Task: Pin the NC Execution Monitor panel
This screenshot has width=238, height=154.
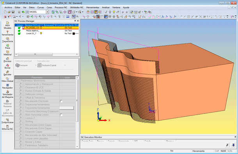Action: click(x=235, y=137)
